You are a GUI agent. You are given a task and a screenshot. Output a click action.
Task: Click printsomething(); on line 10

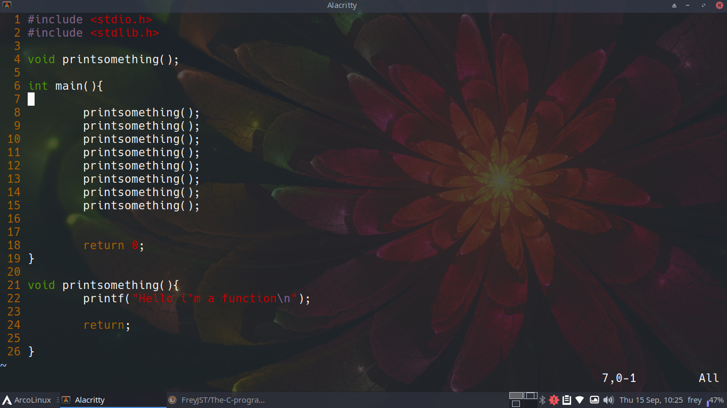click(x=142, y=139)
